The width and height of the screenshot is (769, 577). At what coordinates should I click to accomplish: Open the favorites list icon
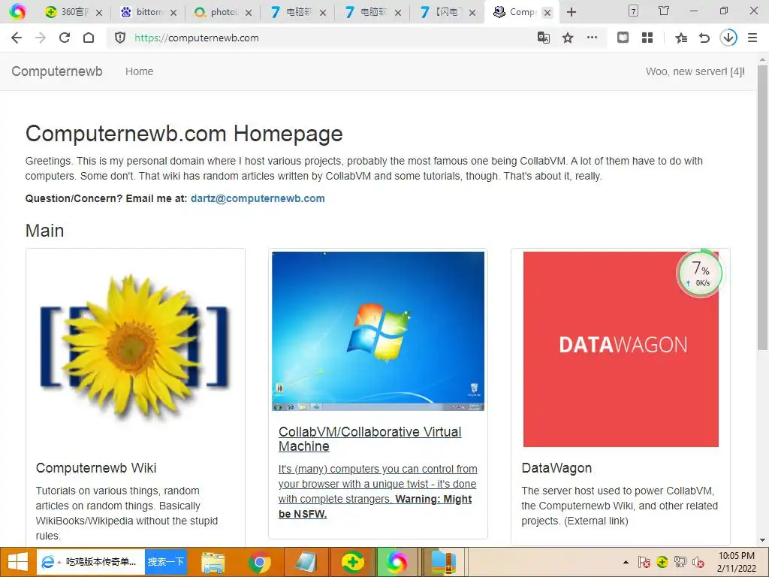(x=680, y=38)
